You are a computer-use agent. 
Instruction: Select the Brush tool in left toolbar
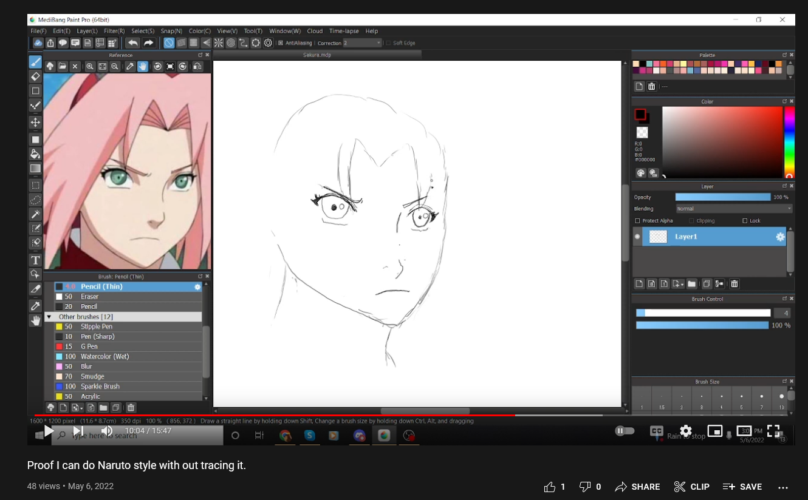35,62
